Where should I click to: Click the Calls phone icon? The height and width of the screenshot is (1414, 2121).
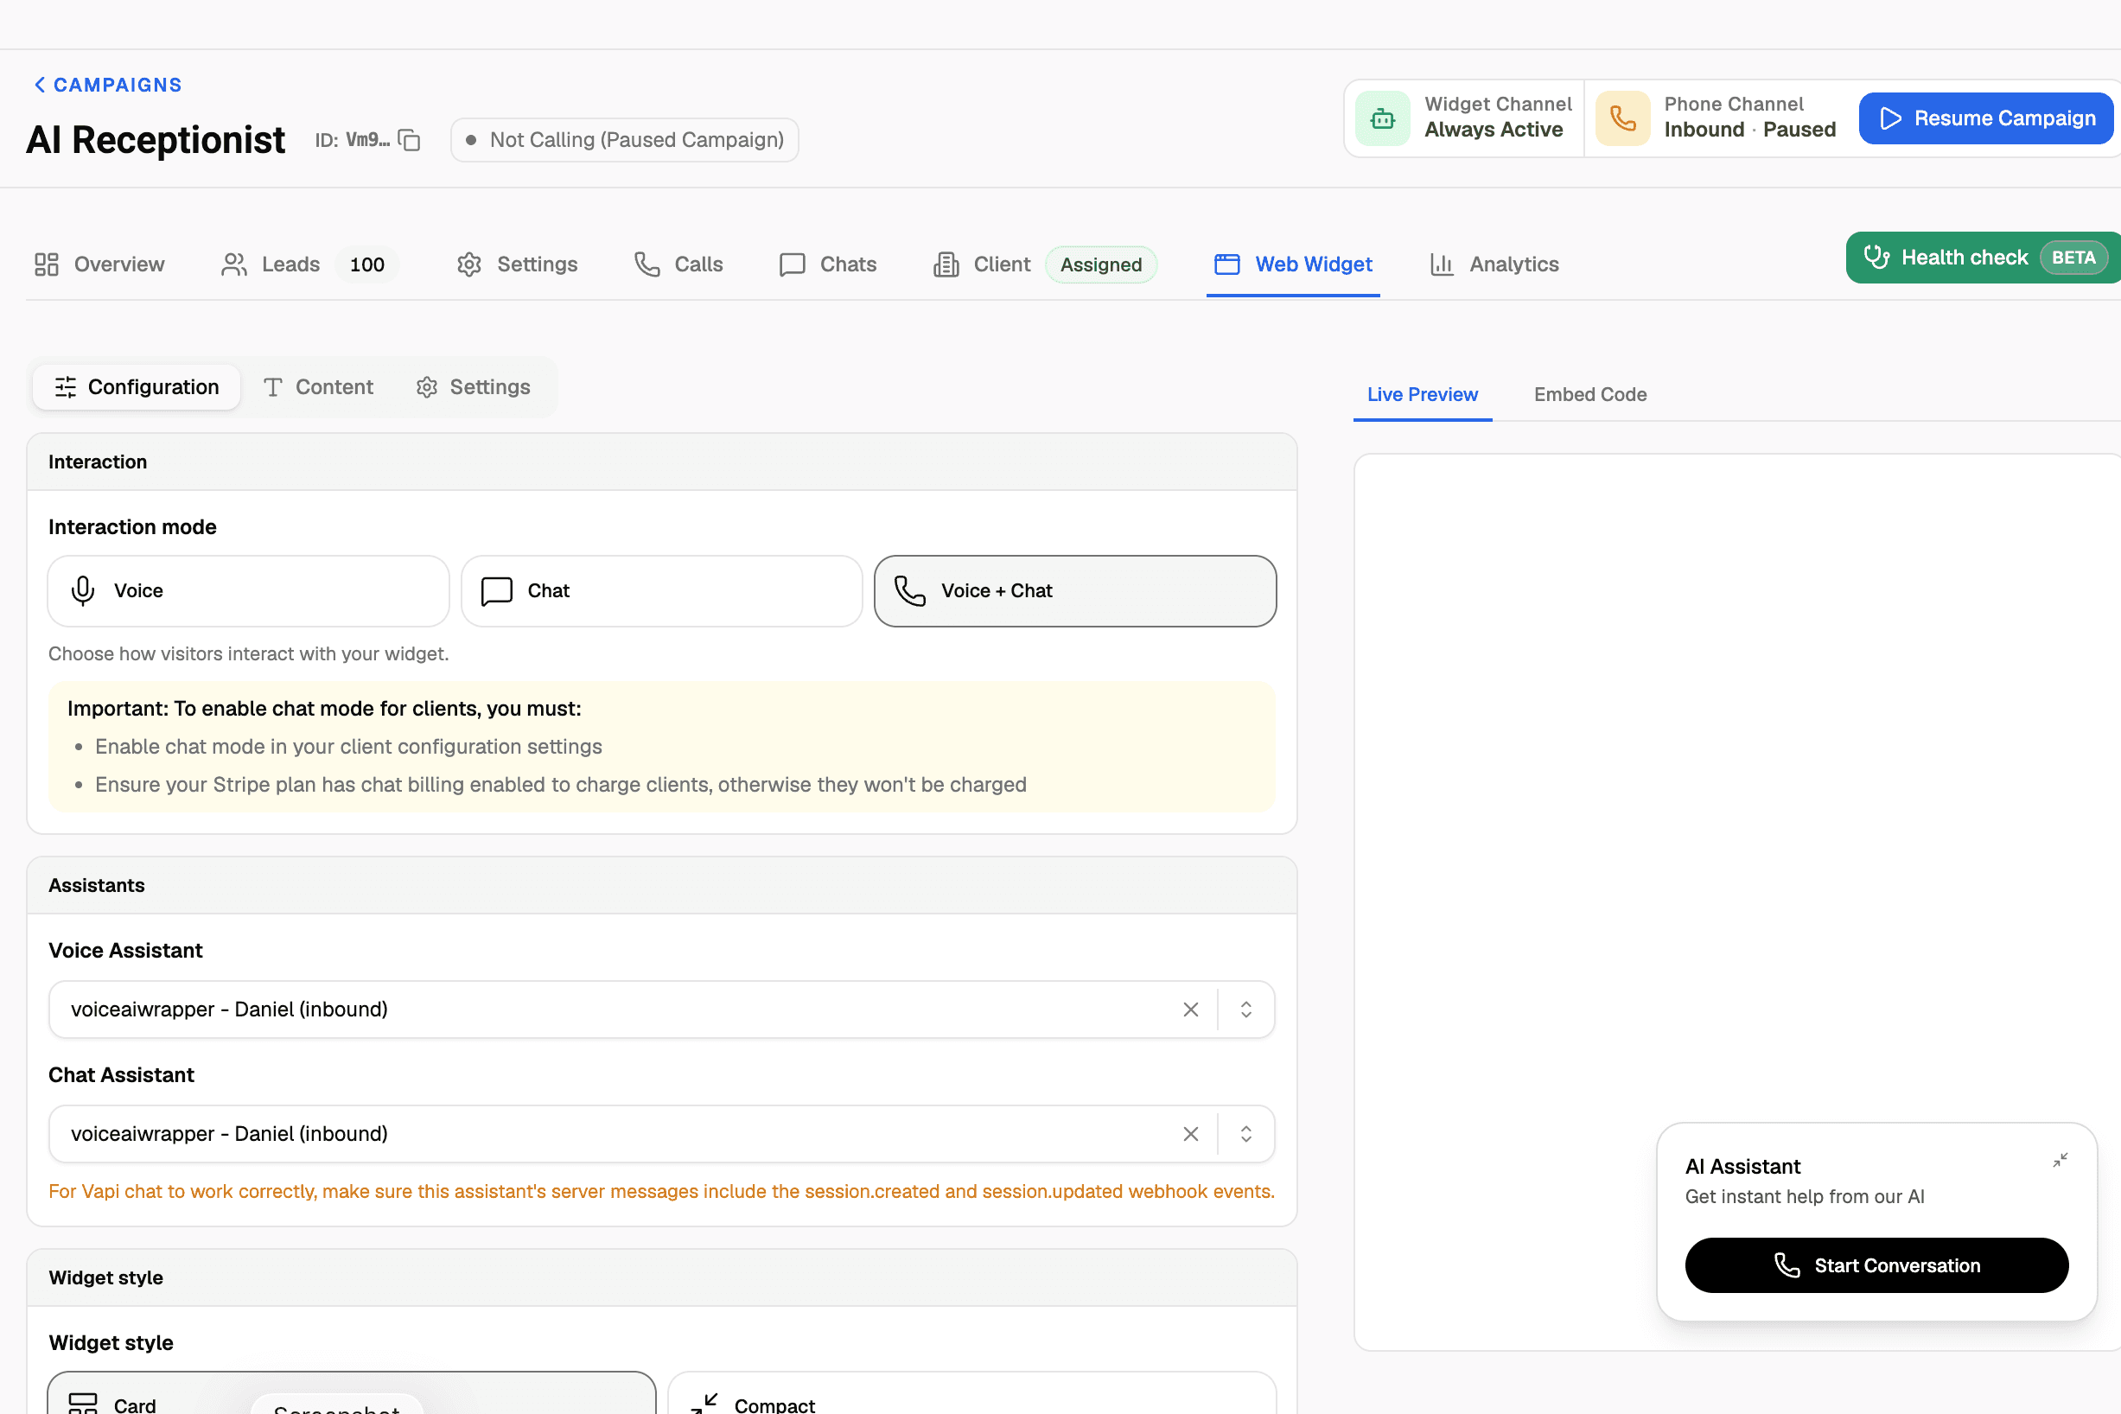646,264
